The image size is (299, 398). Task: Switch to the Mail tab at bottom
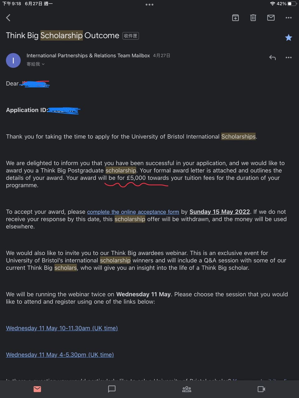pos(37,389)
